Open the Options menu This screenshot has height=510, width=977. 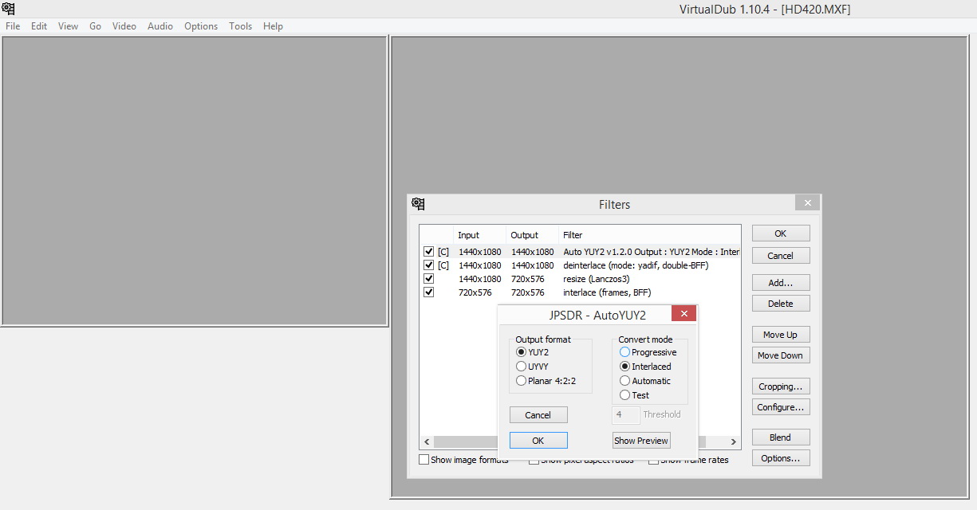(x=201, y=26)
